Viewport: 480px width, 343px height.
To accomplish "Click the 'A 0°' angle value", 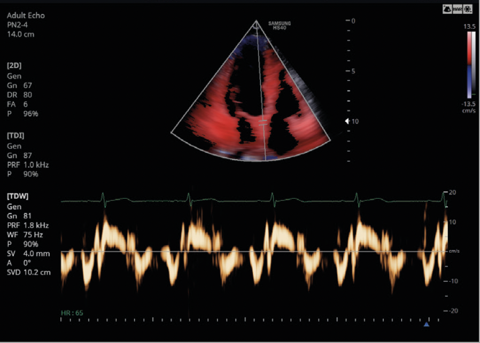I will pos(19,263).
